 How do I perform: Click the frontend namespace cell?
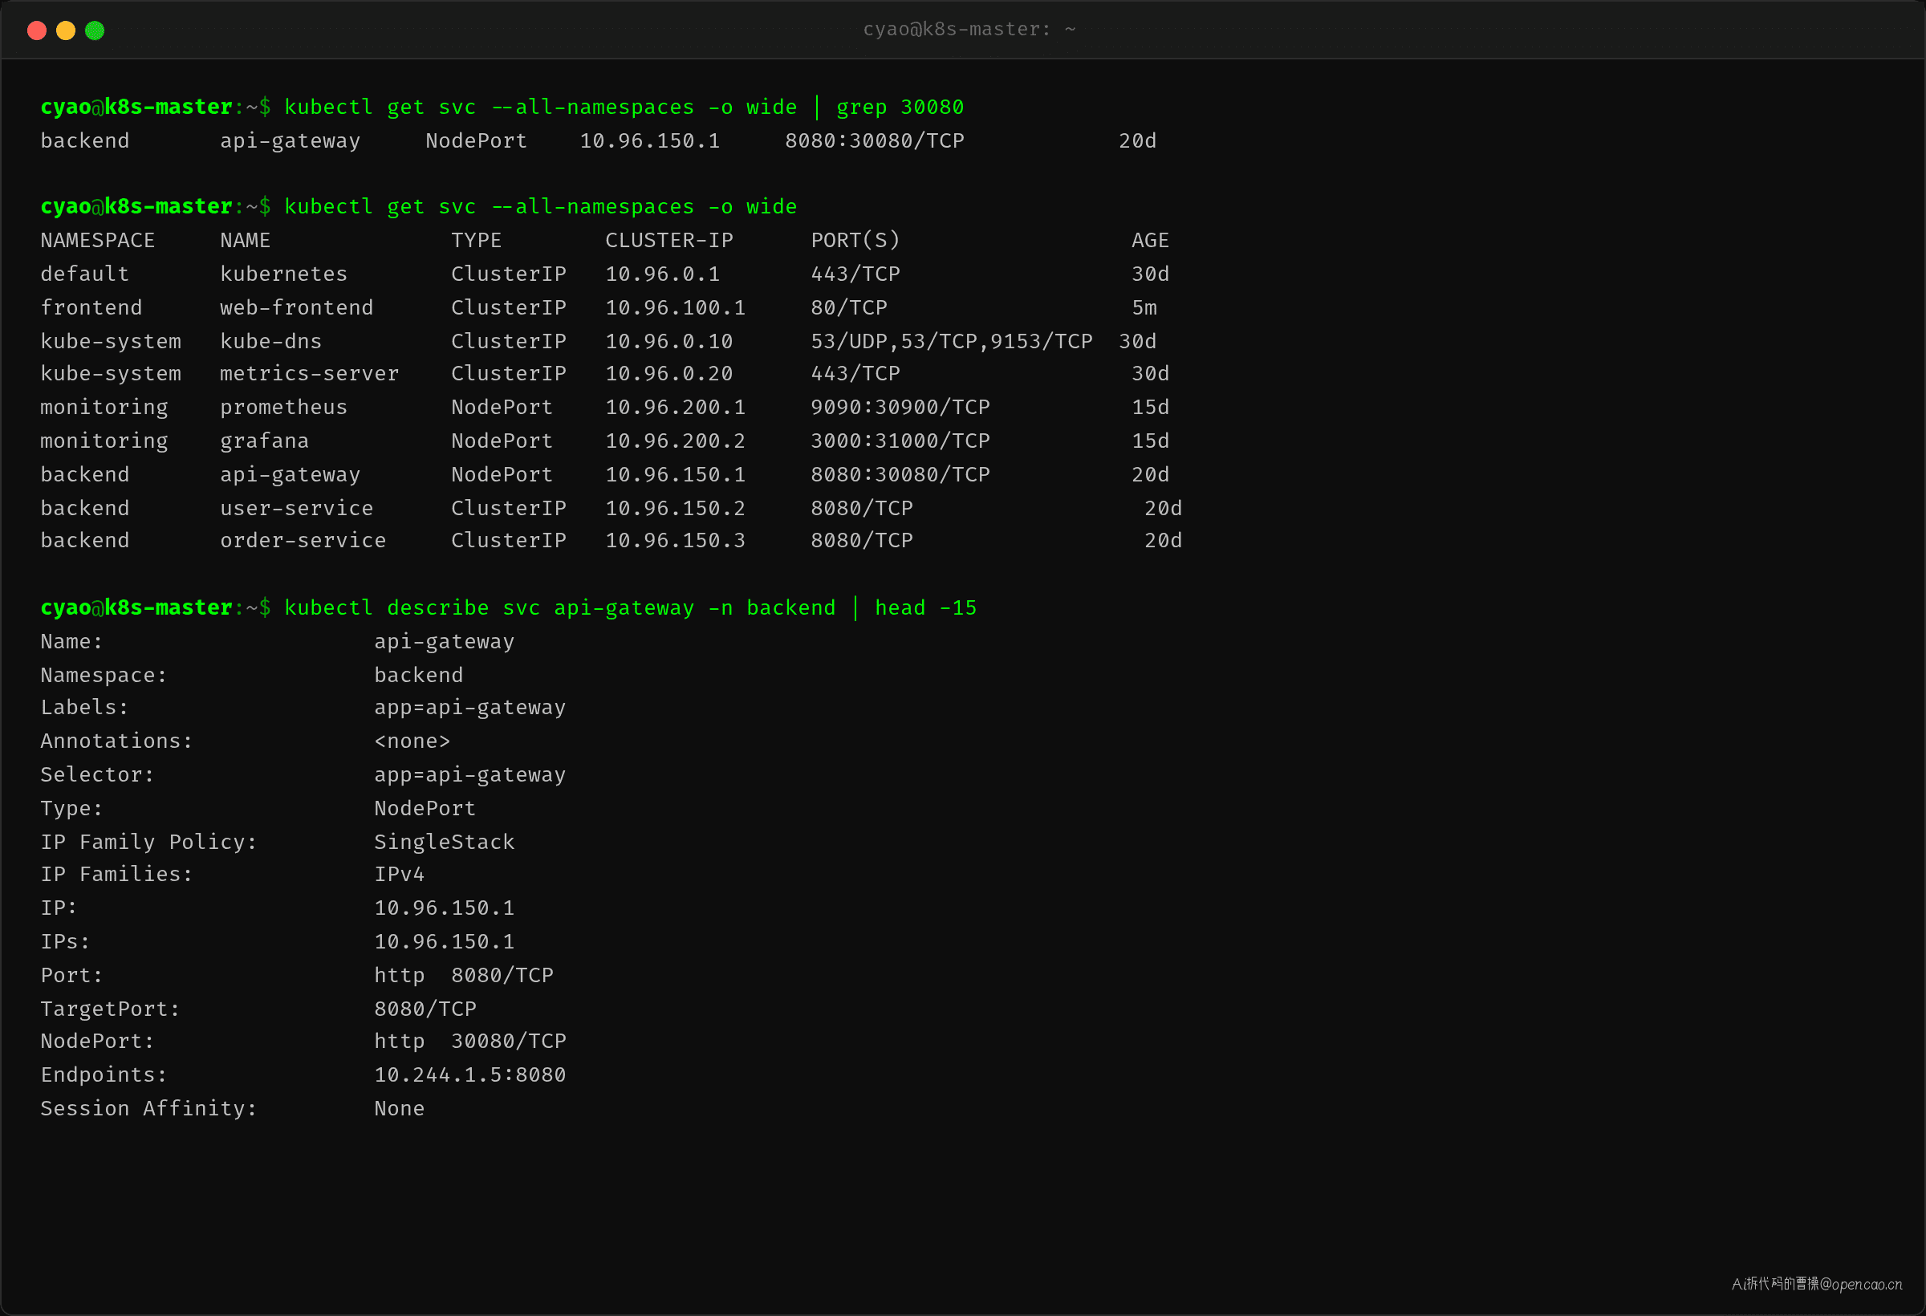[x=91, y=307]
